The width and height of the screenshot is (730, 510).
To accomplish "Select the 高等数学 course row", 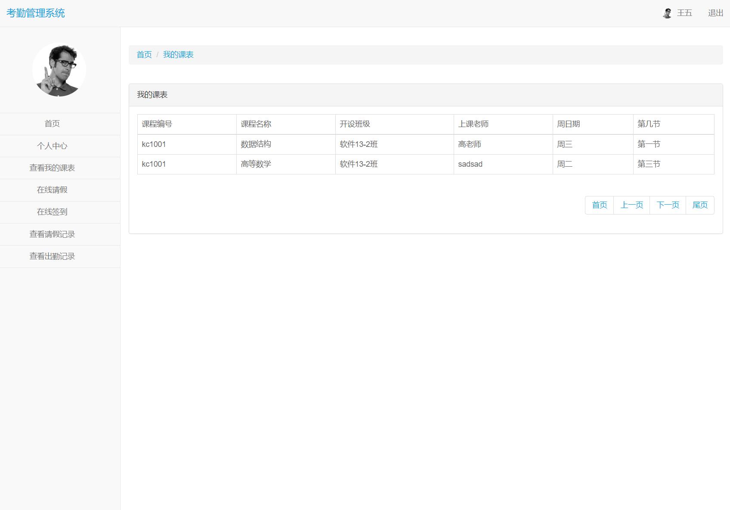I will [256, 164].
